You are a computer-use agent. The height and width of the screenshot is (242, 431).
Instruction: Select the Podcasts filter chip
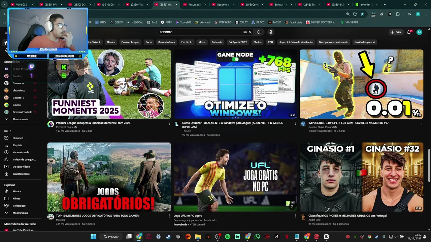click(217, 42)
